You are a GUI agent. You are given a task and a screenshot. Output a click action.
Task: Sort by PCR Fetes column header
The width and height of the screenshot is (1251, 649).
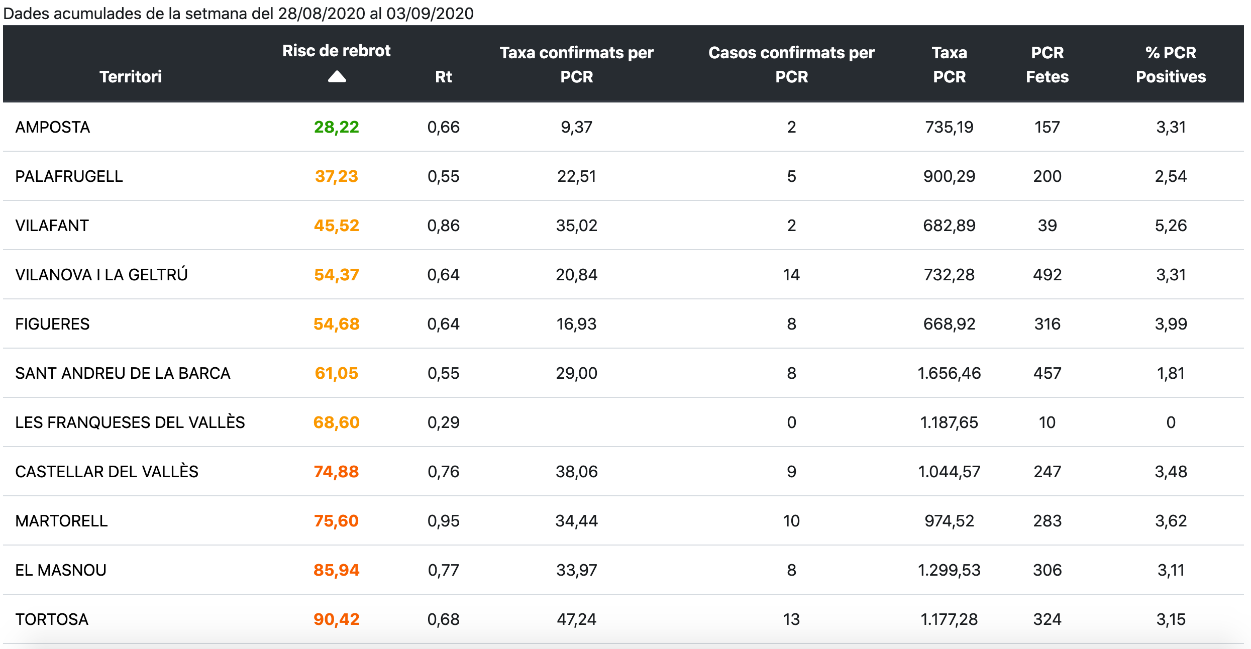coord(1047,64)
